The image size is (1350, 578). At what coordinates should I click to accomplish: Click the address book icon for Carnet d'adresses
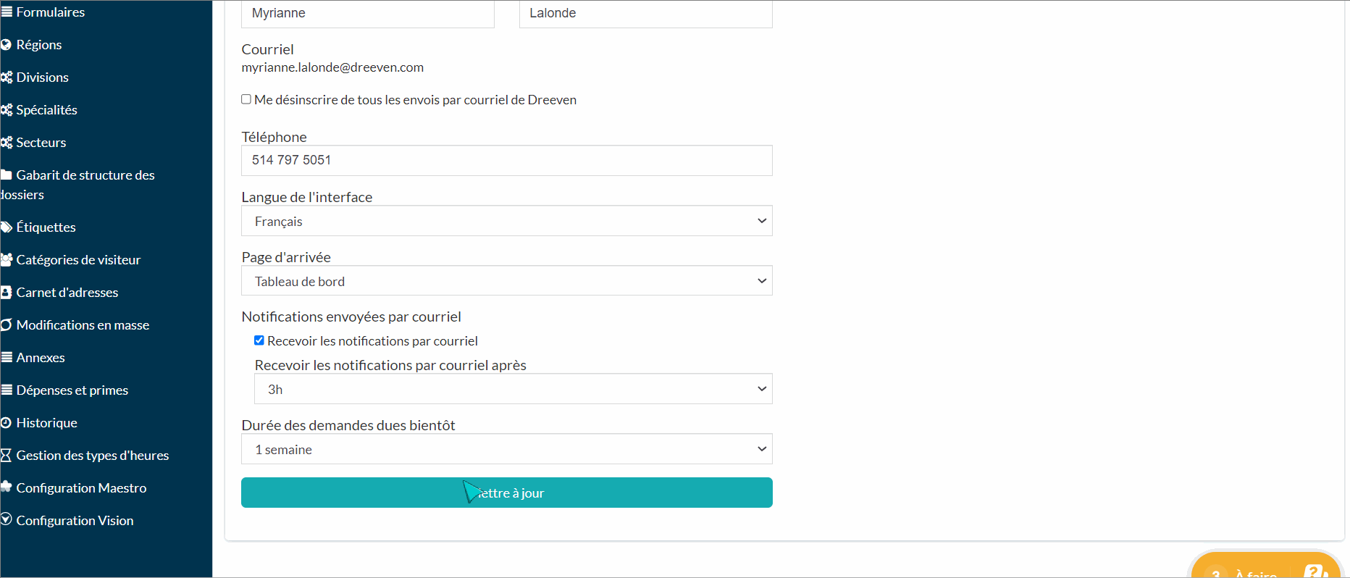point(6,293)
